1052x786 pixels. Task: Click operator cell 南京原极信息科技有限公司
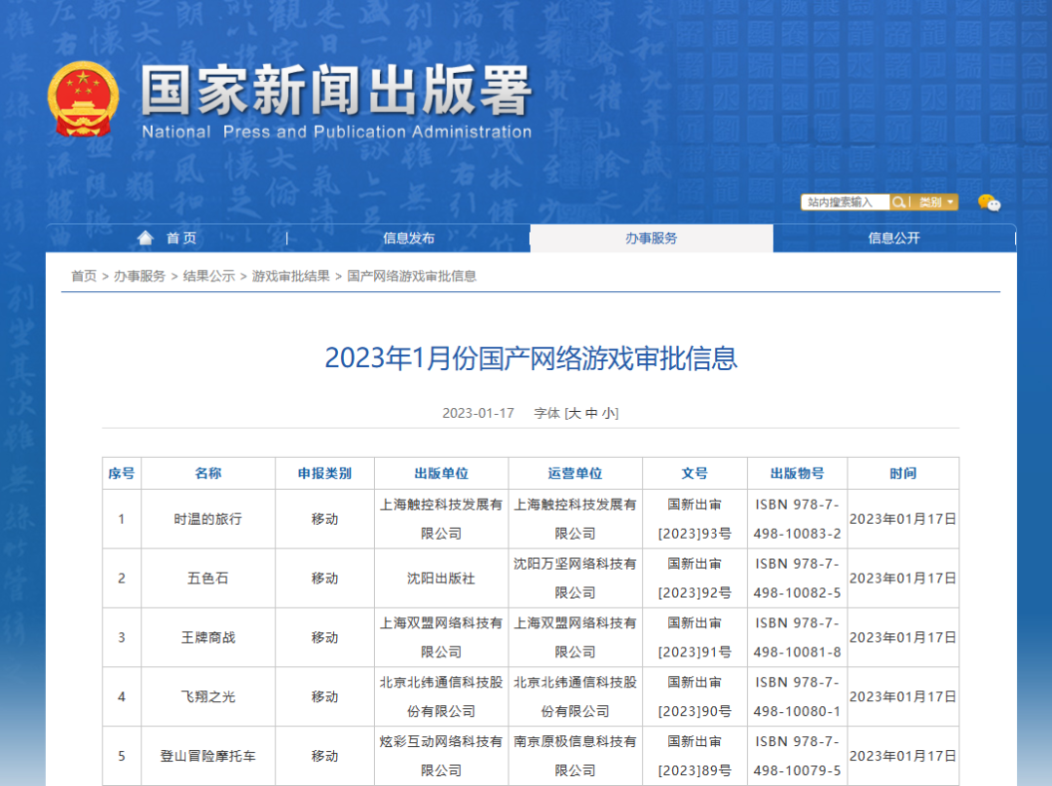tap(575, 756)
